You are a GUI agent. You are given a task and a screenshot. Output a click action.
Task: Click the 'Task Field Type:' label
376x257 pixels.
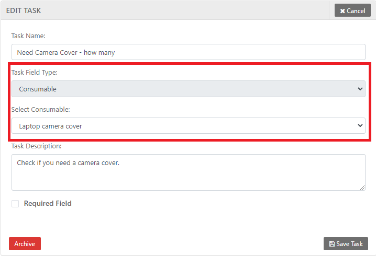35,73
